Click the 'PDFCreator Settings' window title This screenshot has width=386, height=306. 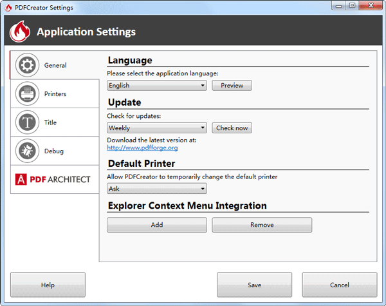(x=44, y=8)
